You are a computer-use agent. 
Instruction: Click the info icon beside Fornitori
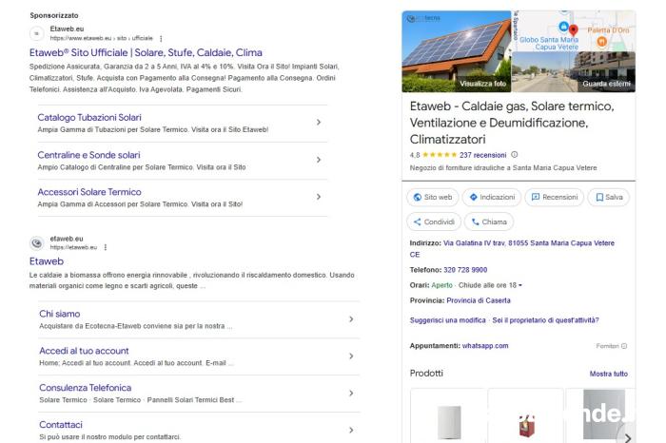tap(624, 346)
